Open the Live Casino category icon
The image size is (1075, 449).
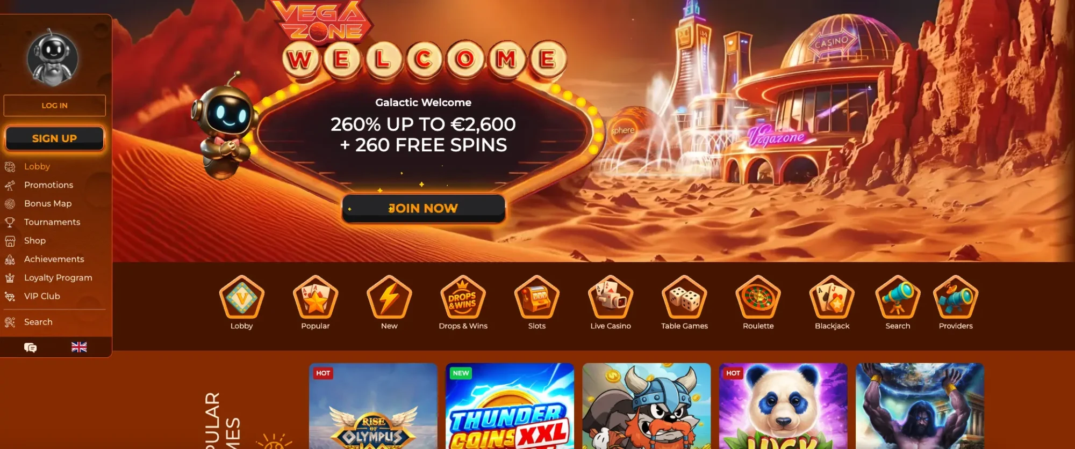(611, 297)
